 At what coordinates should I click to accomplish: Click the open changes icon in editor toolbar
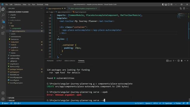point(181,8)
